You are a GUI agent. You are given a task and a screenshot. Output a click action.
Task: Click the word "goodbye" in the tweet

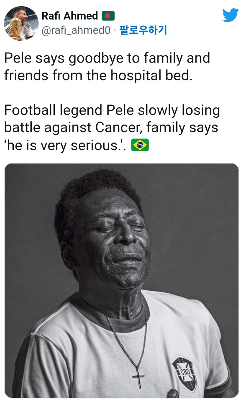tap(96, 59)
